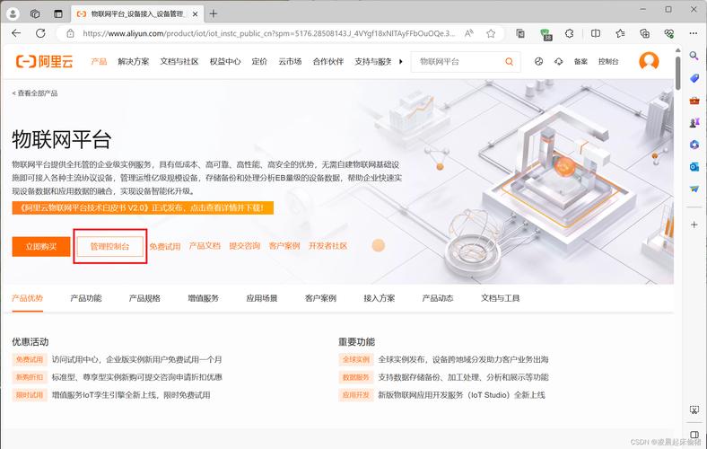
Task: Click the 阿里云 logo
Action: click(44, 61)
